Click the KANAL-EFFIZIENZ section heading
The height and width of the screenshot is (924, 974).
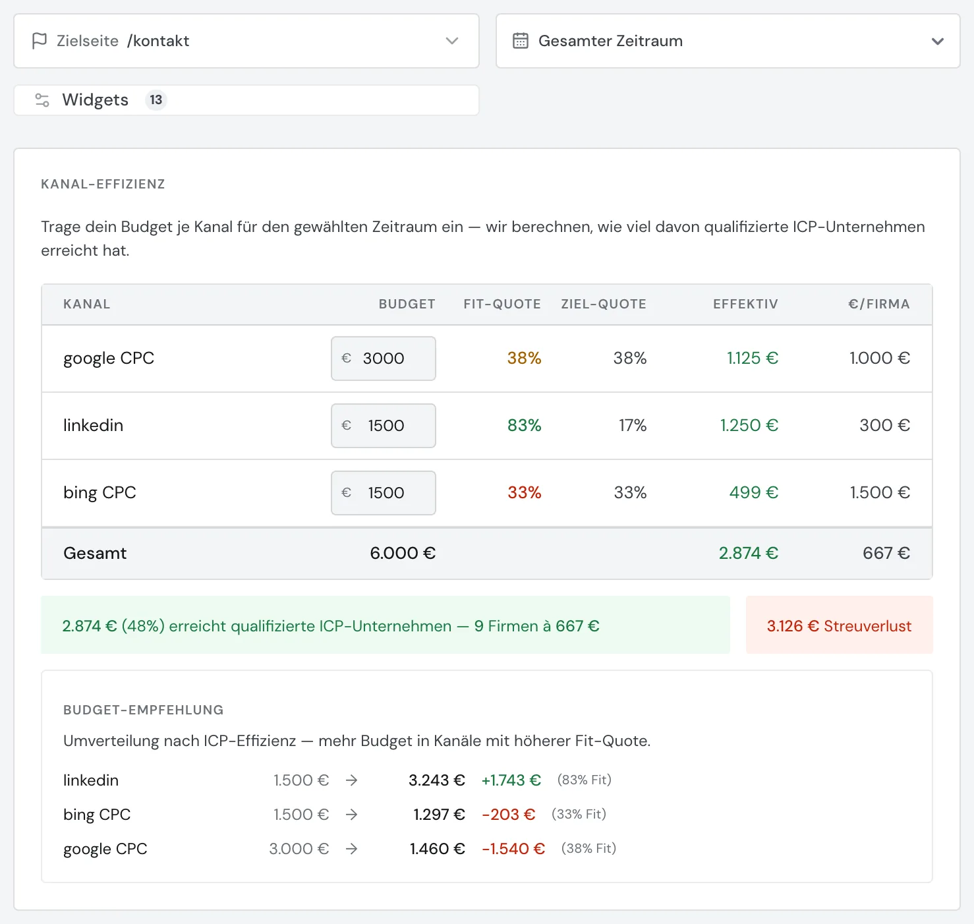pos(103,185)
